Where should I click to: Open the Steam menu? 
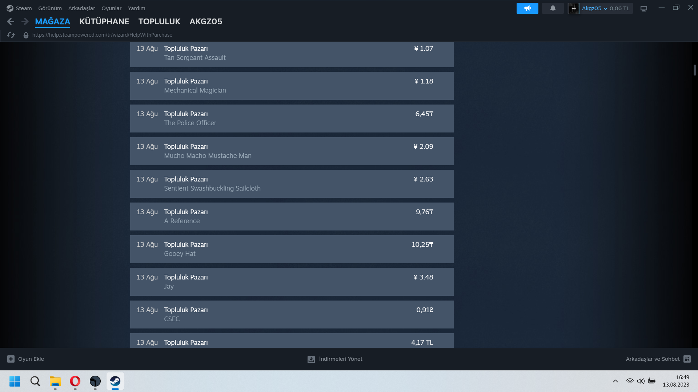[x=23, y=8]
